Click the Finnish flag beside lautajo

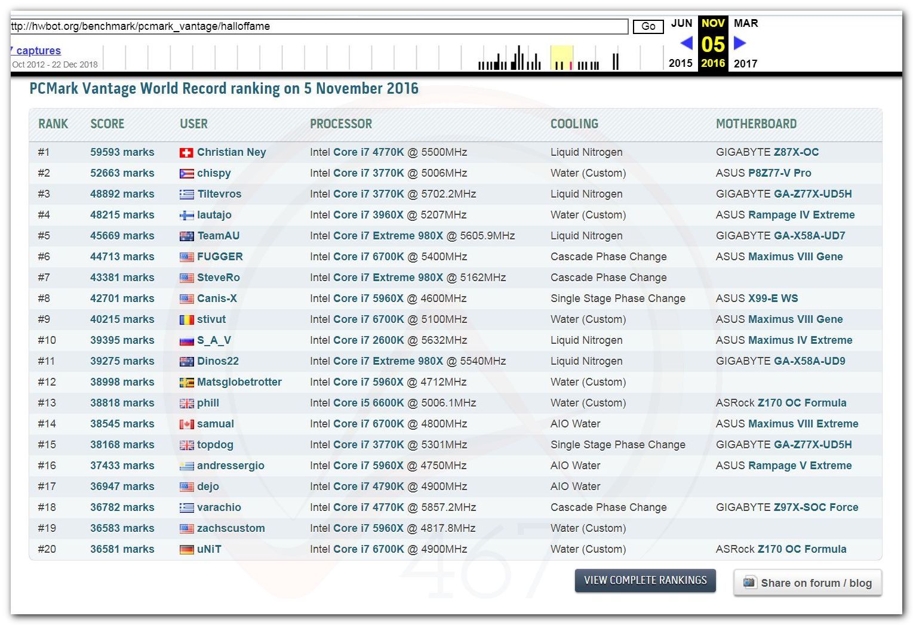pos(186,215)
